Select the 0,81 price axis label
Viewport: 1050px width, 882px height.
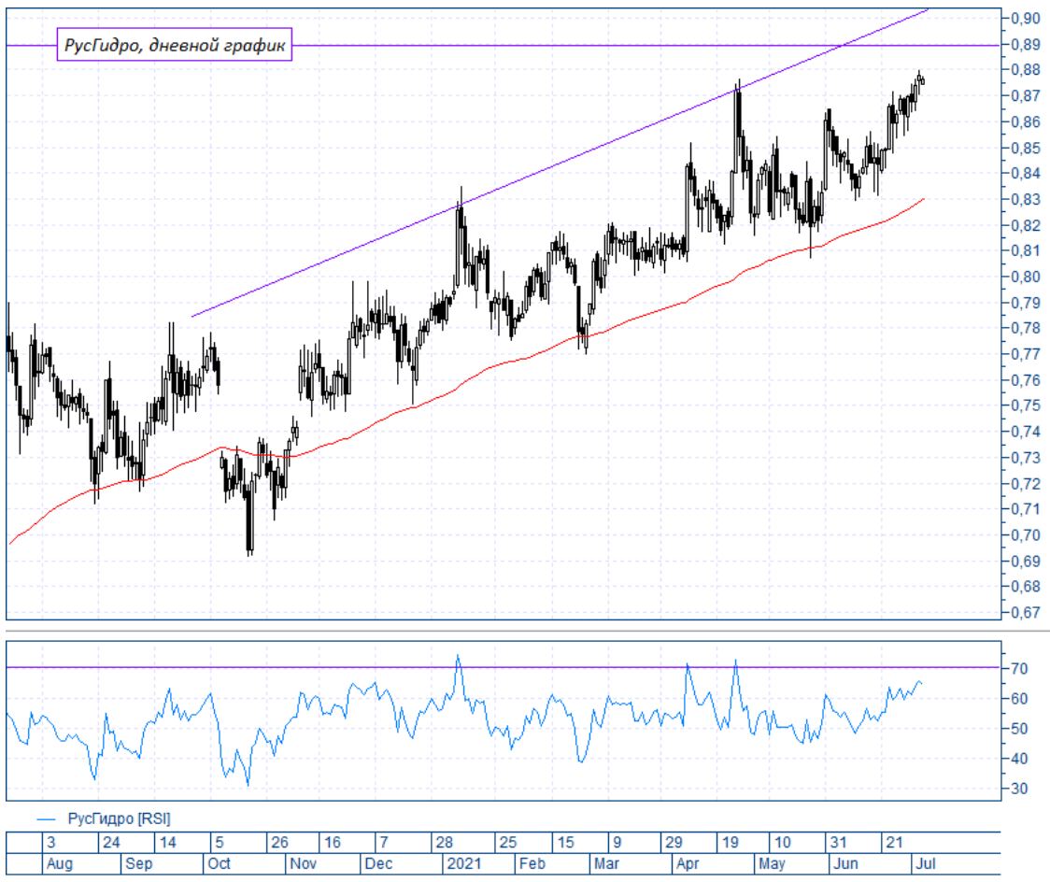[x=1025, y=250]
